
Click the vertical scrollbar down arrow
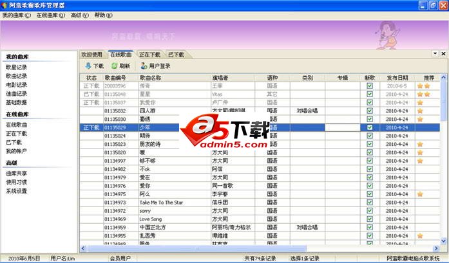(443, 242)
